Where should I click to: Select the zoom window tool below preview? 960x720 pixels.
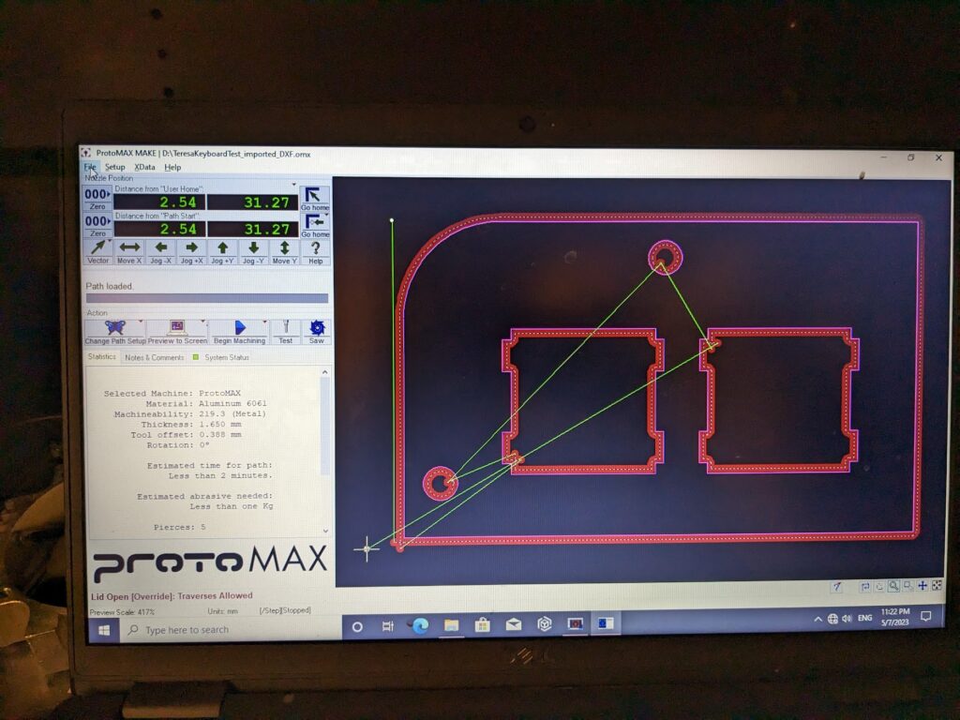(907, 586)
